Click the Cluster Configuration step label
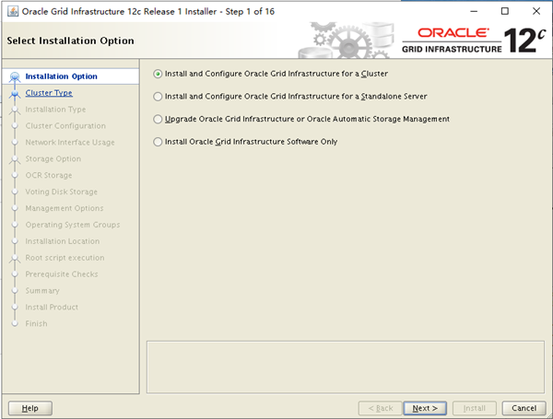This screenshot has height=419, width=553. pyautogui.click(x=65, y=126)
